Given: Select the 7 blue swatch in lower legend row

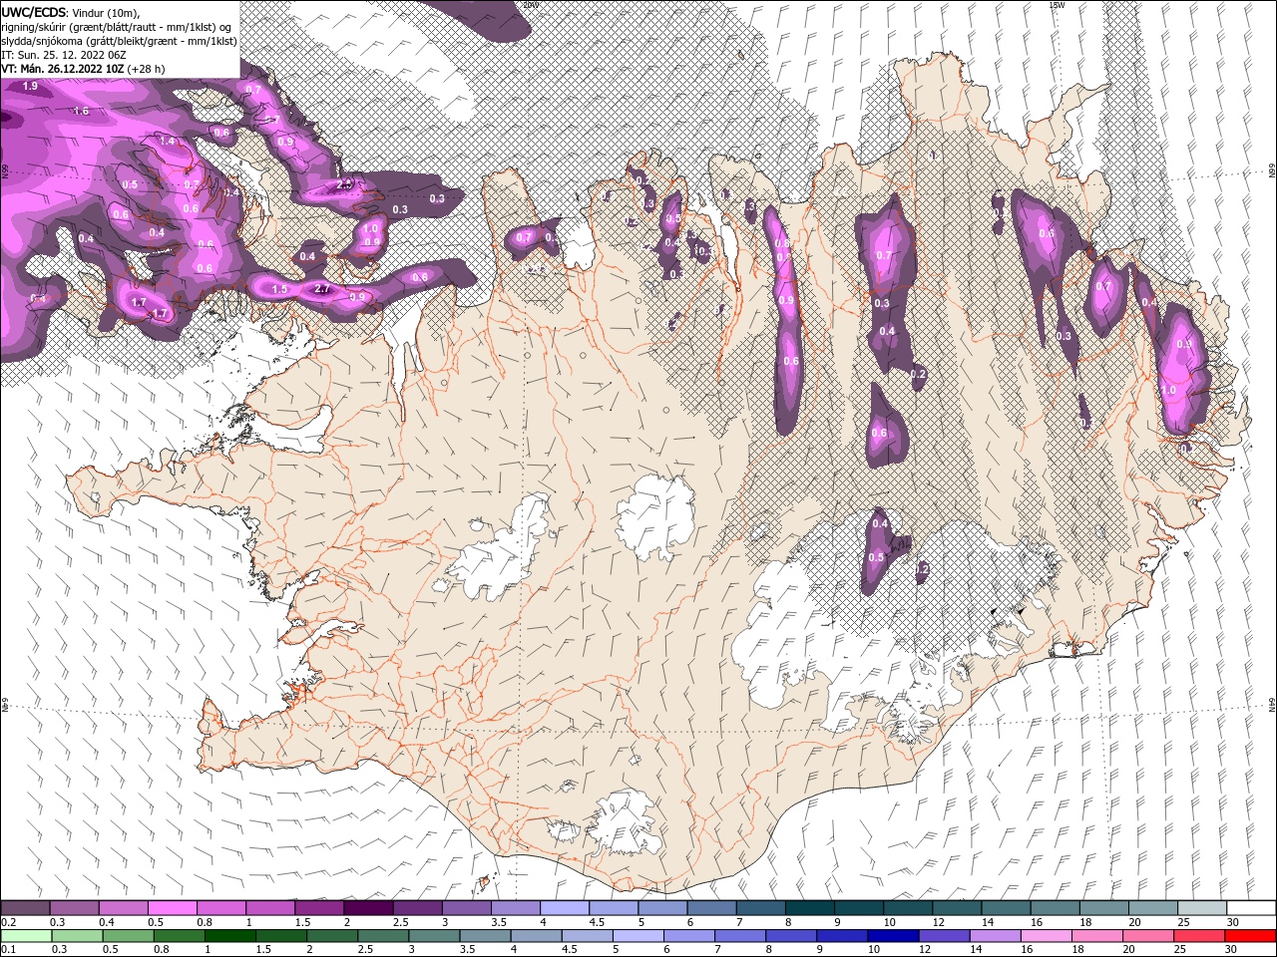Looking at the screenshot, I should (x=739, y=936).
